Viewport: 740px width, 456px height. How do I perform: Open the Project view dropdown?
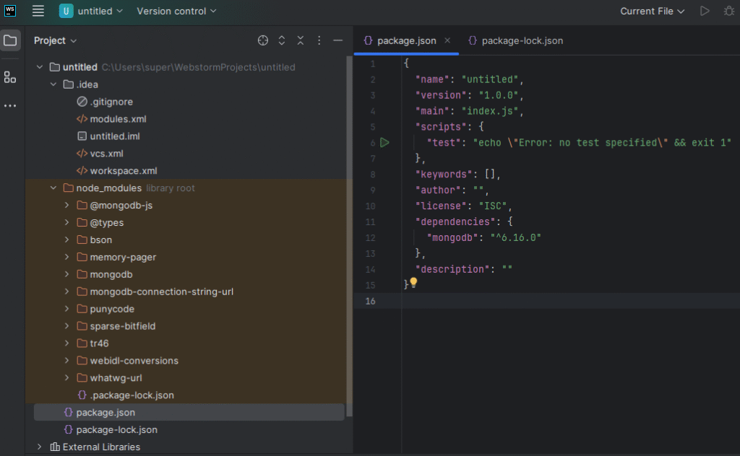55,40
